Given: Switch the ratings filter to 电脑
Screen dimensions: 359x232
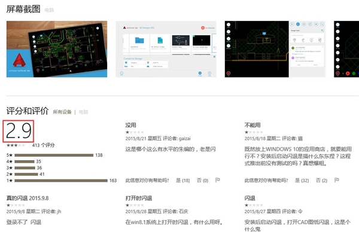Looking at the screenshot, I should (83, 112).
